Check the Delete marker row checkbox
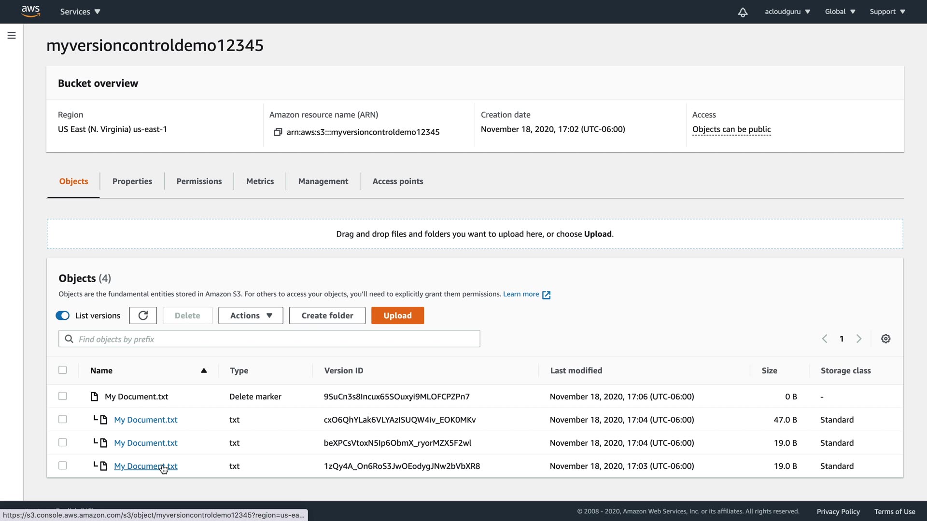Image resolution: width=927 pixels, height=521 pixels. pos(63,396)
